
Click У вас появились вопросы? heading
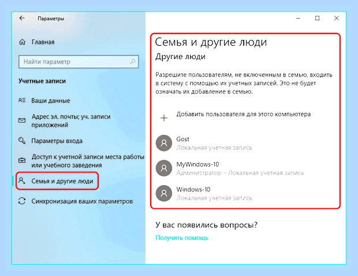(x=206, y=225)
